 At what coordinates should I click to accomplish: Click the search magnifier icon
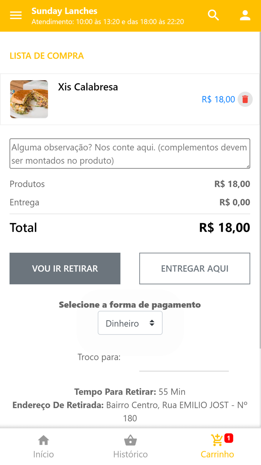point(213,15)
